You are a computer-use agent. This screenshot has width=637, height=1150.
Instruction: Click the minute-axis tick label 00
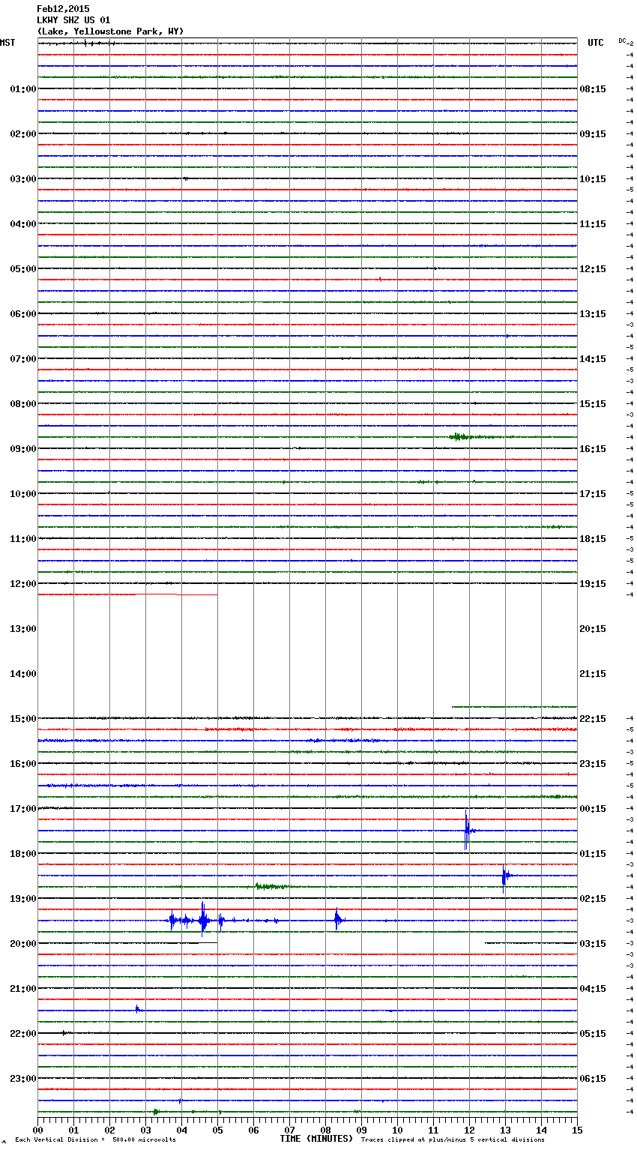pyautogui.click(x=37, y=1130)
